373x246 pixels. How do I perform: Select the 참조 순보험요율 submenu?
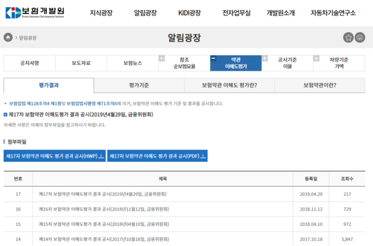[185, 63]
